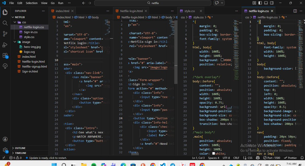Switch to the index.html tab
The height and width of the screenshot is (166, 305).
click(x=63, y=11)
